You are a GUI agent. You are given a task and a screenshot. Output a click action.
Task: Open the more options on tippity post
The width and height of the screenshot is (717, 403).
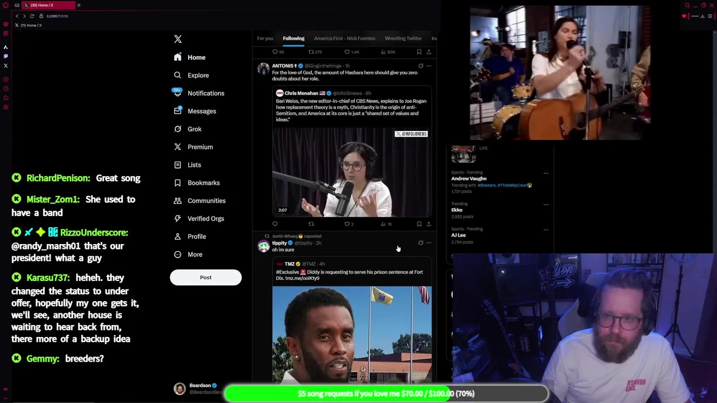point(429,243)
